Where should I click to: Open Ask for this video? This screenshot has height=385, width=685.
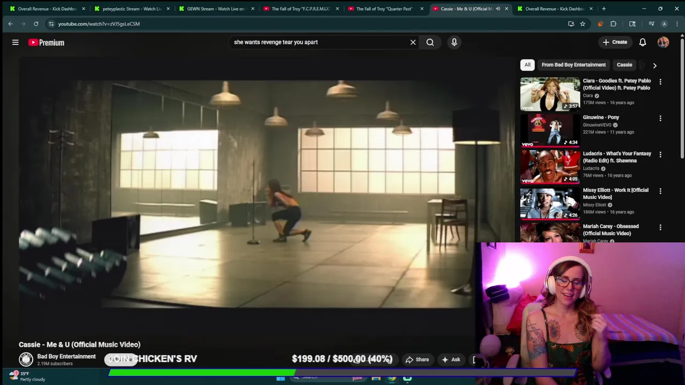pos(451,360)
